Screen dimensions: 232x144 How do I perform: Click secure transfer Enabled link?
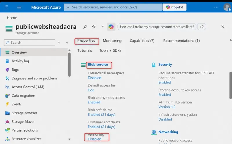tap(164, 83)
